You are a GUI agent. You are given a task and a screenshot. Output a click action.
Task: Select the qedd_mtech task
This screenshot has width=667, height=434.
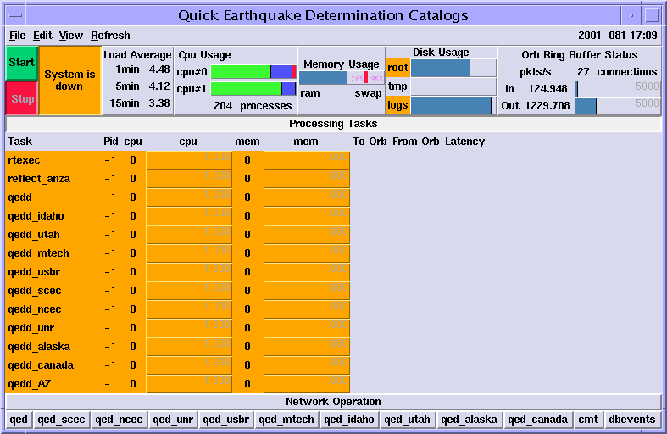click(38, 253)
